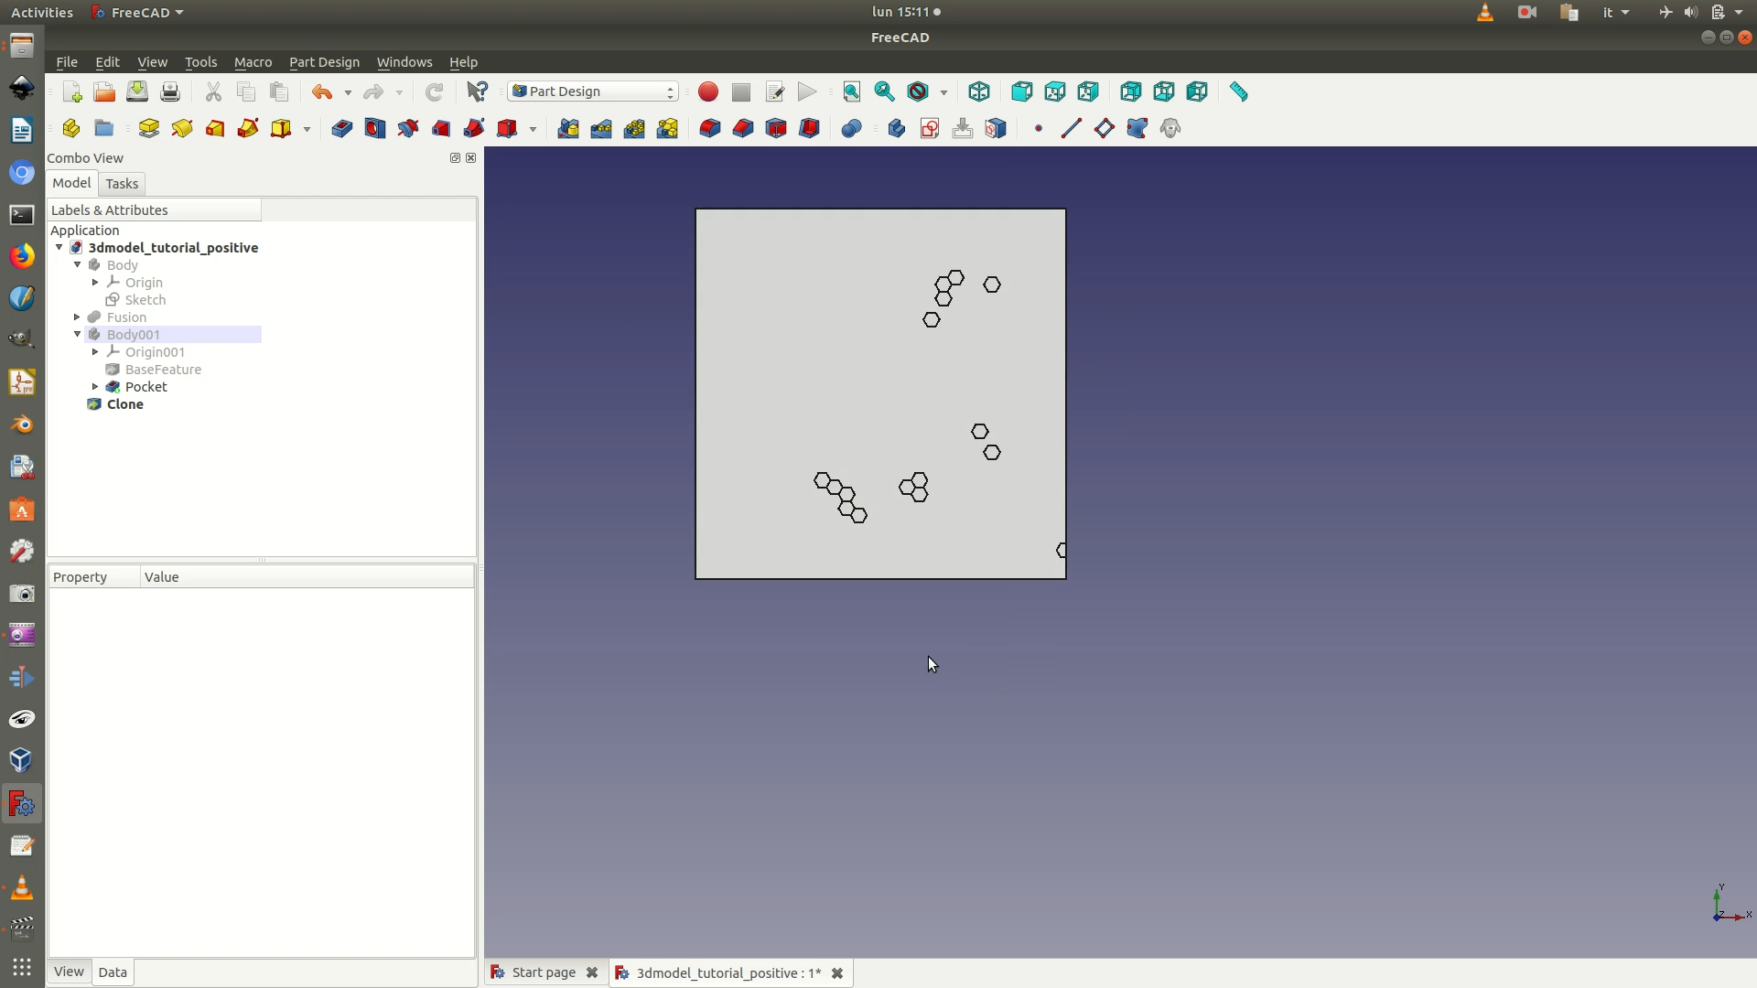The width and height of the screenshot is (1757, 988).
Task: Select the BaseFeature tree item
Action: (163, 370)
